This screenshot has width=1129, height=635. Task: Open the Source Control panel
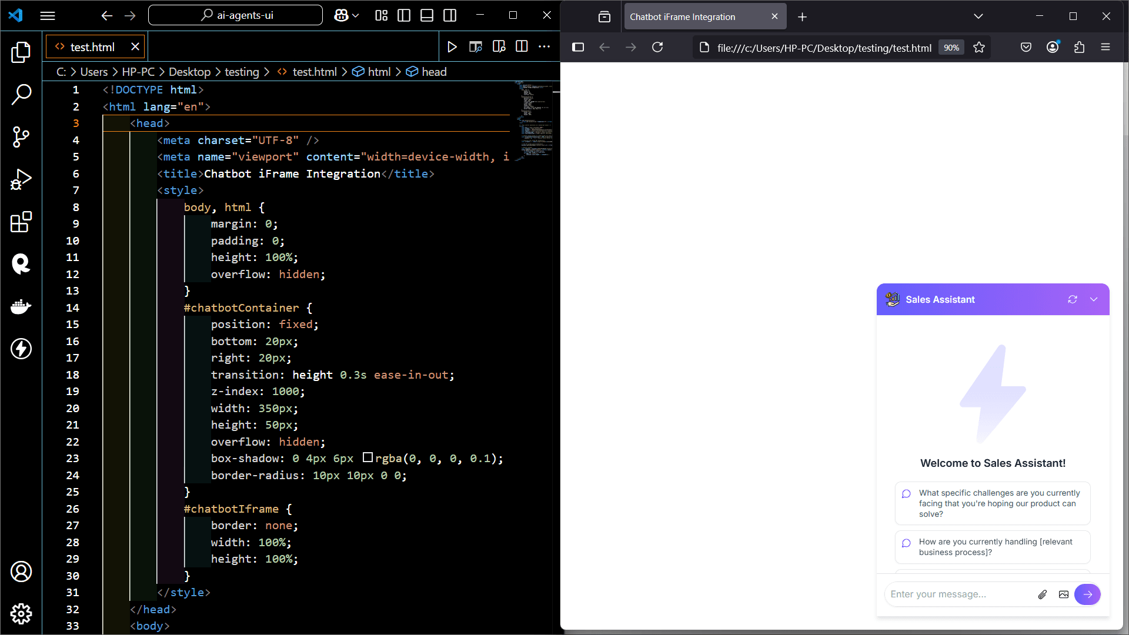(21, 136)
